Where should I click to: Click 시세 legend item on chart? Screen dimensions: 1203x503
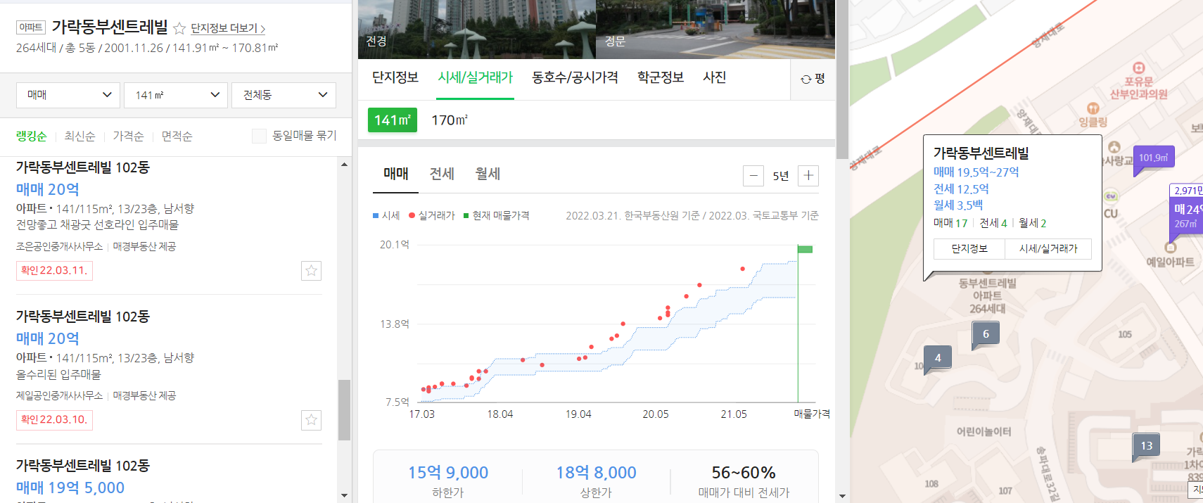(x=386, y=216)
